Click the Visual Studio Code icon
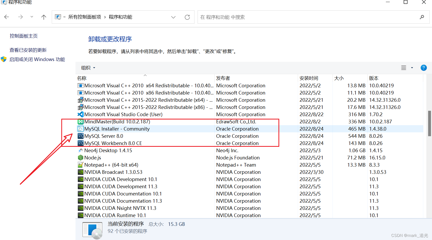432x240 pixels. (81, 114)
